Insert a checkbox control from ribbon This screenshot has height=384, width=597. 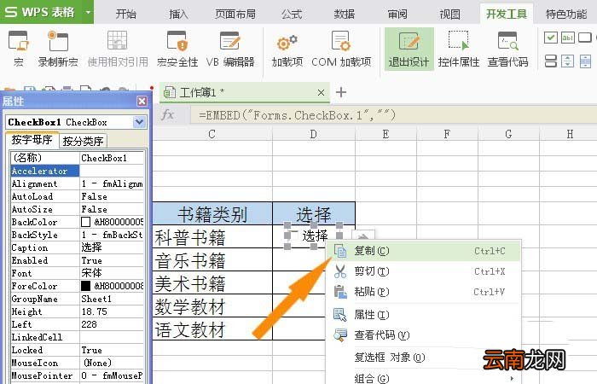(x=551, y=38)
